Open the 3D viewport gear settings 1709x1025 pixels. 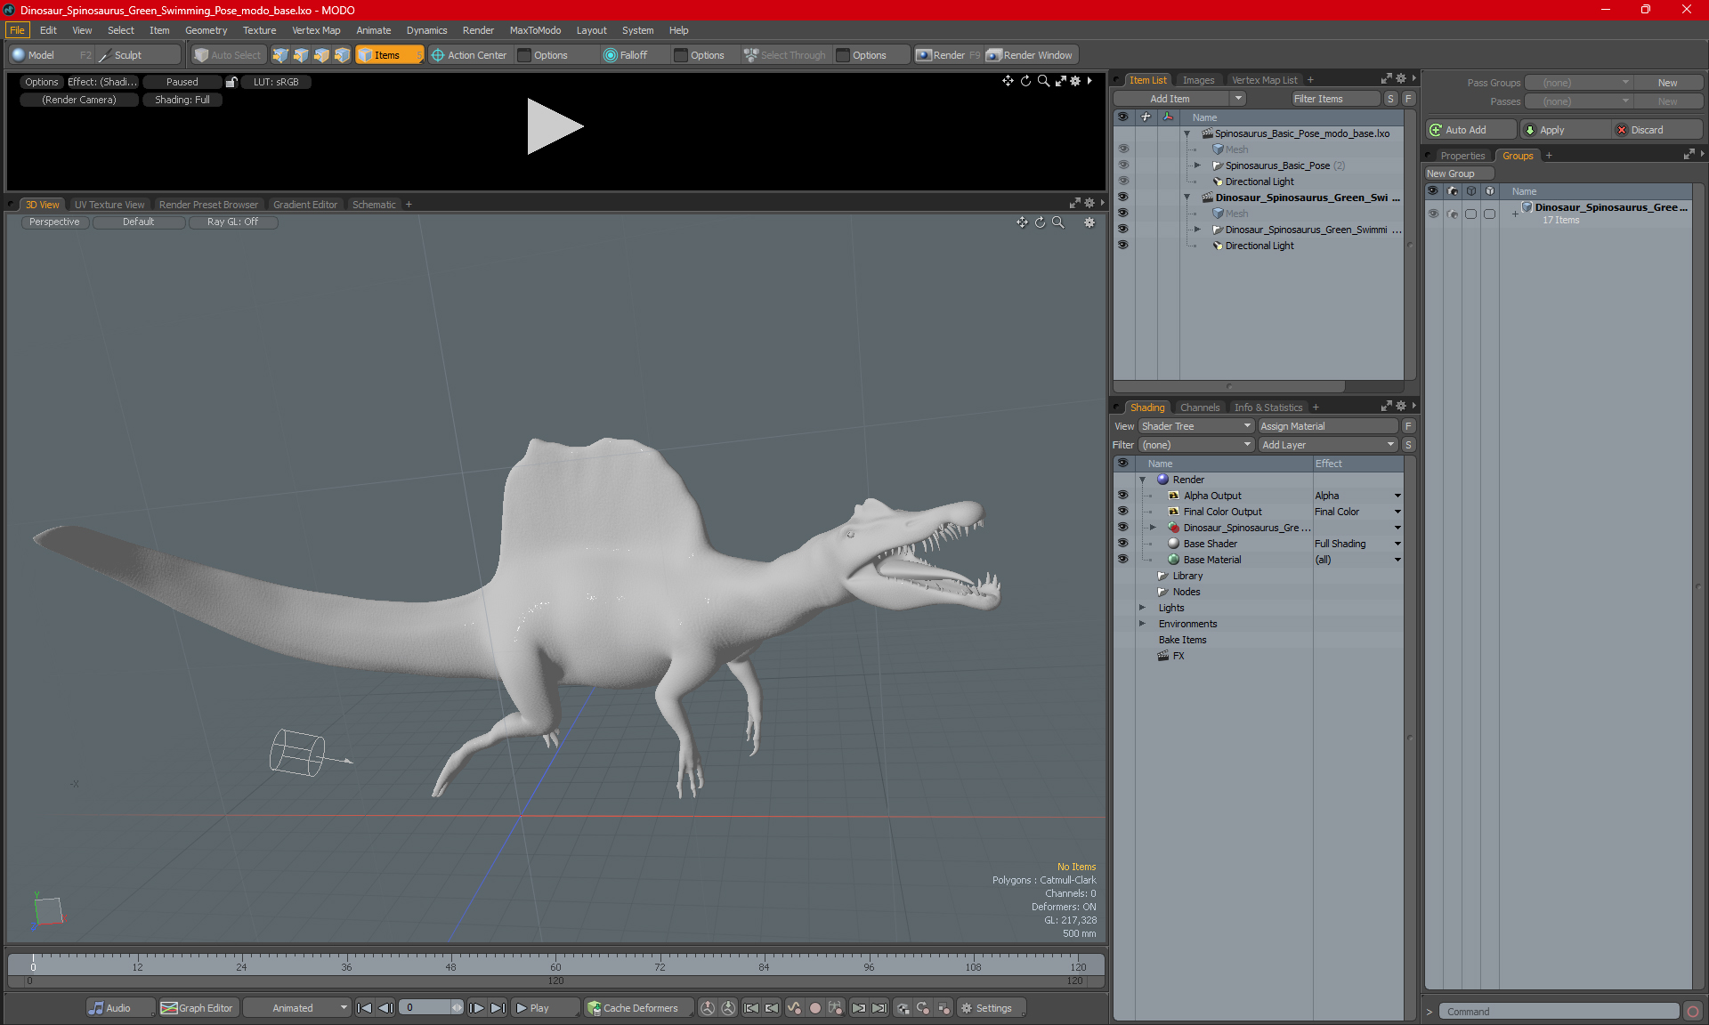[x=1089, y=222]
